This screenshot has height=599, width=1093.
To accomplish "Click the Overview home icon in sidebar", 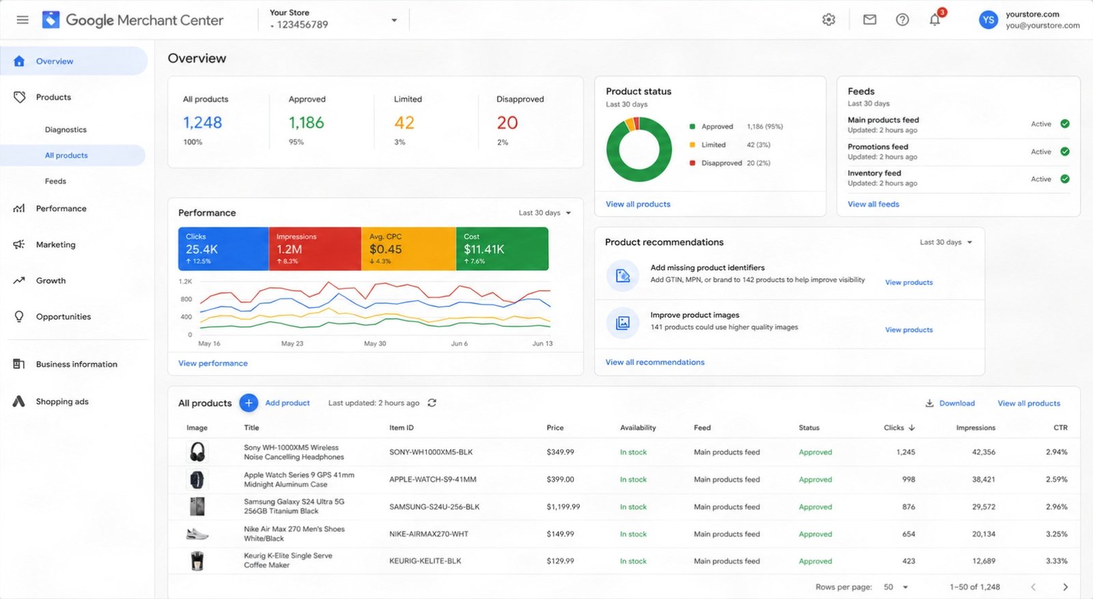I will click(19, 61).
